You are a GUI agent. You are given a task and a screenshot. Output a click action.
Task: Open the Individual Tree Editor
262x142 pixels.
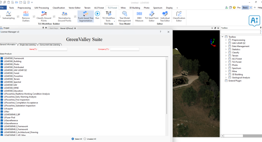(x=165, y=16)
